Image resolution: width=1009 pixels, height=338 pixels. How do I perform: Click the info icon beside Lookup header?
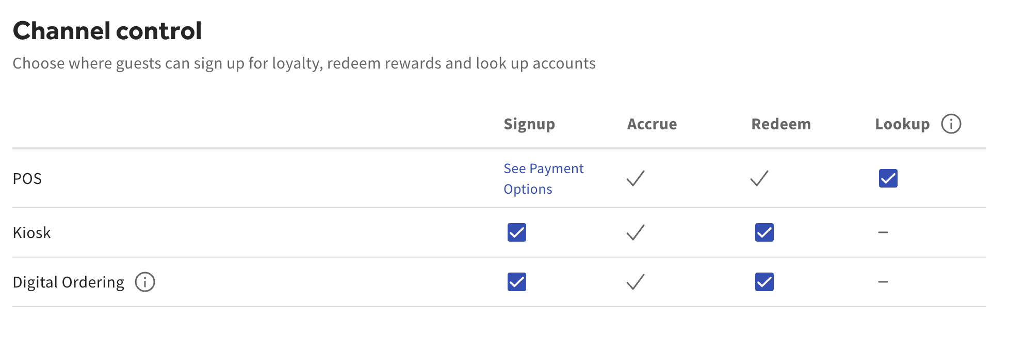[x=951, y=124]
